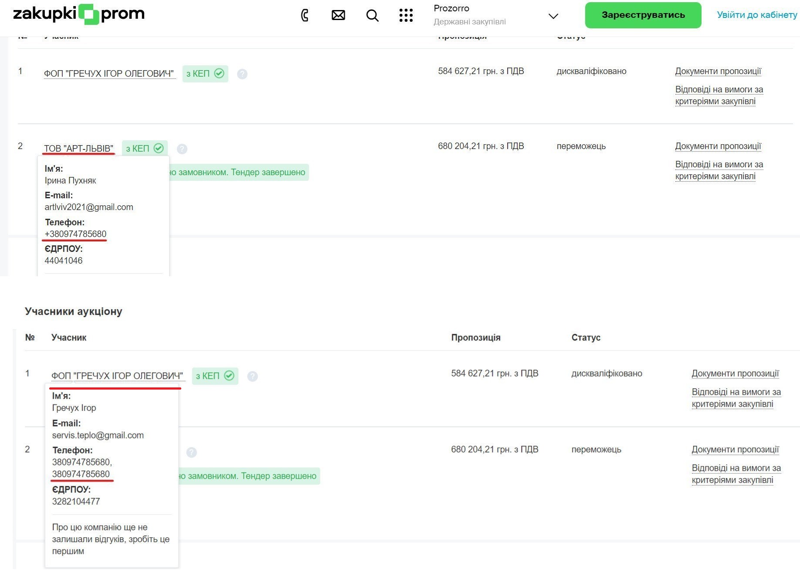
Task: Open Документи пропозиції for disqualified top participant
Action: (x=718, y=71)
